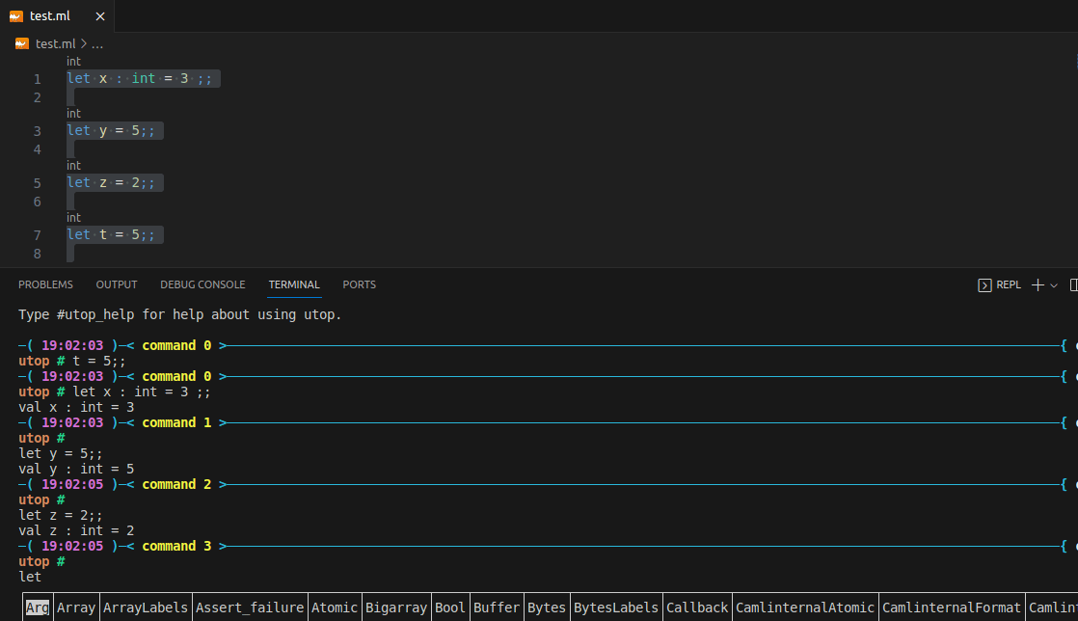Switch to the PROBLEMS tab

tap(45, 284)
